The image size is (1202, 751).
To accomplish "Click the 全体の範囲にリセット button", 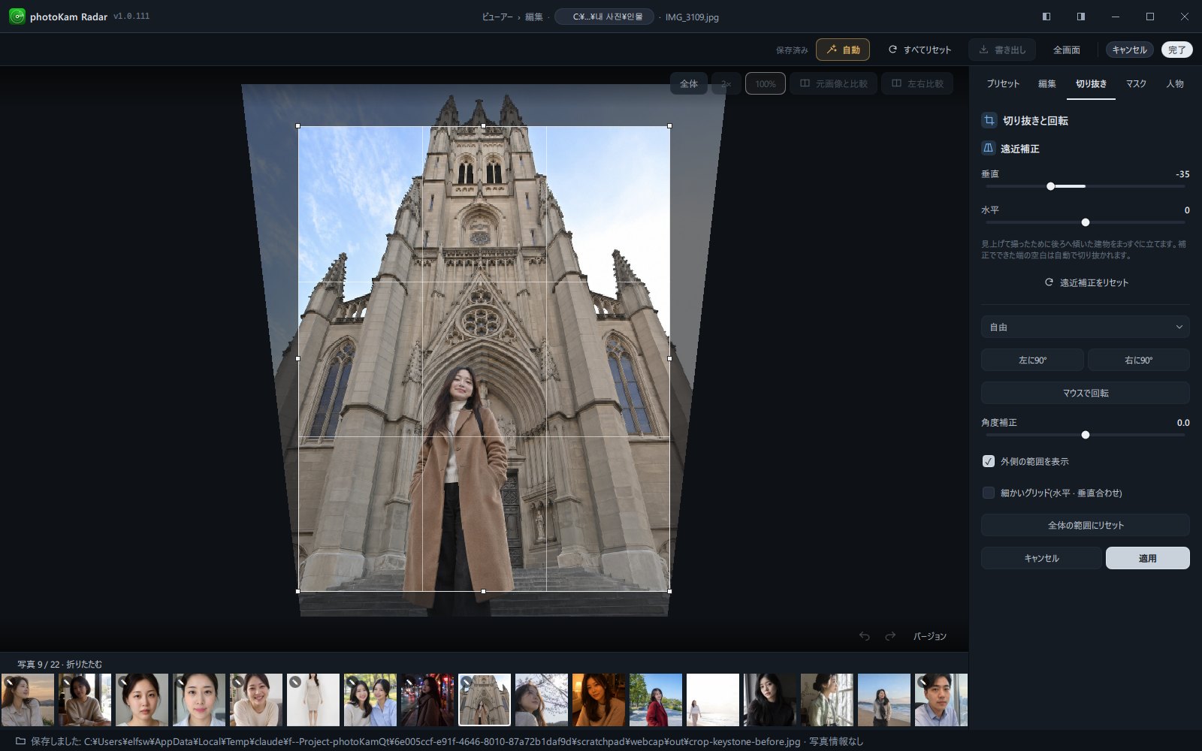I will (x=1085, y=525).
